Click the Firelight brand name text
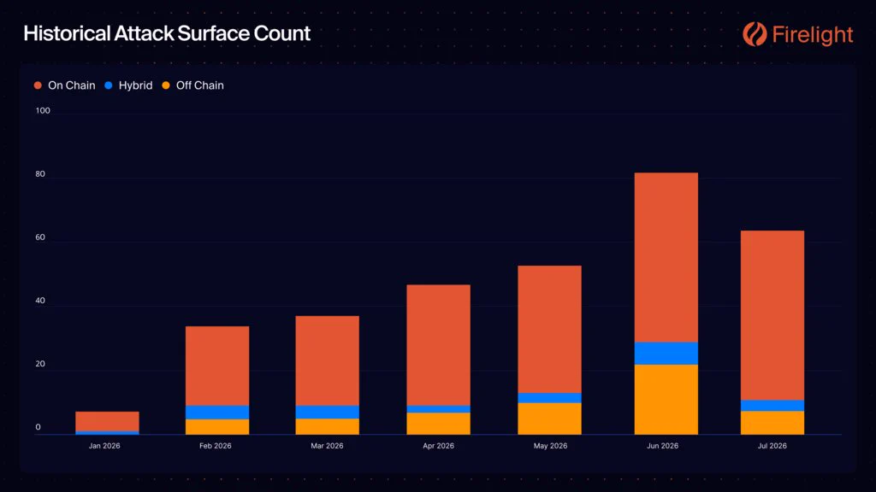The height and width of the screenshot is (492, 876). pos(813,34)
